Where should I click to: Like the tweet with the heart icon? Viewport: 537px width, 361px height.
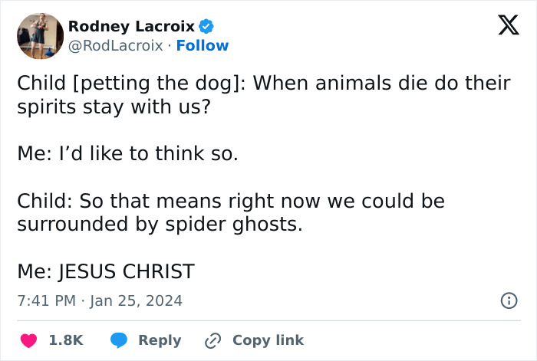click(x=28, y=340)
